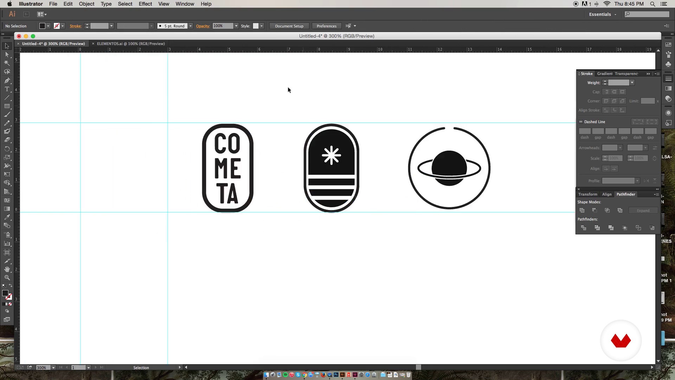Select the Pen tool
This screenshot has width=675, height=380.
point(7,81)
